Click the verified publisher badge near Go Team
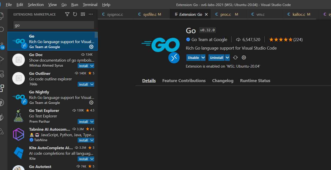The width and height of the screenshot is (331, 170). point(188,40)
